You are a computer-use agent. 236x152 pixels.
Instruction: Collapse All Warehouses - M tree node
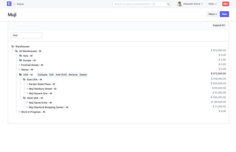click(x=17, y=51)
